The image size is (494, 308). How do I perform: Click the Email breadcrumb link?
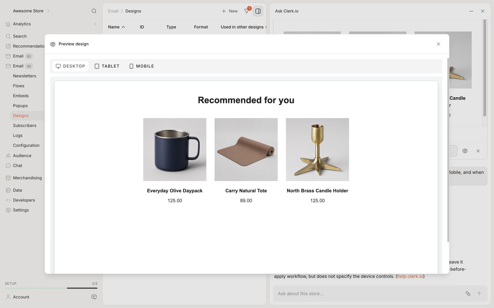coord(113,11)
